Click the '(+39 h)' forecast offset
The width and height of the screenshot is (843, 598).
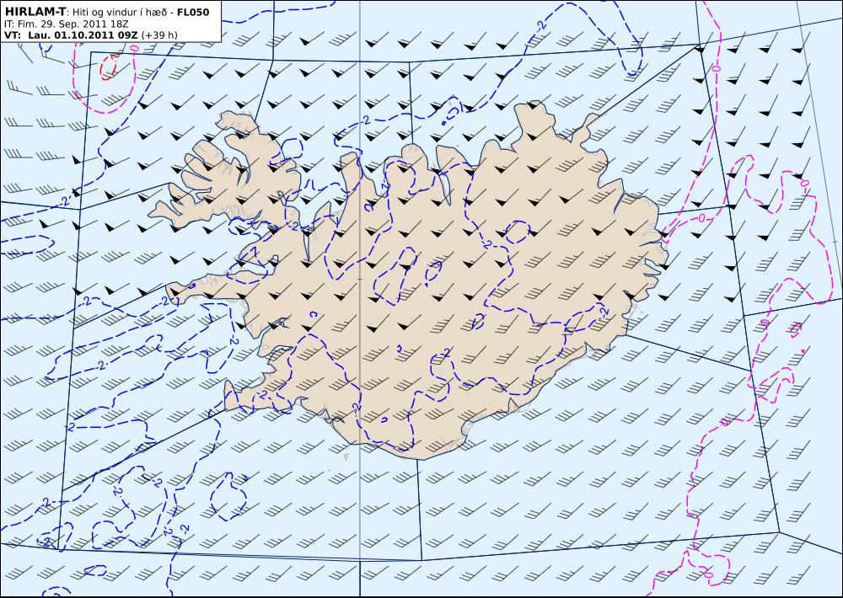pos(159,35)
